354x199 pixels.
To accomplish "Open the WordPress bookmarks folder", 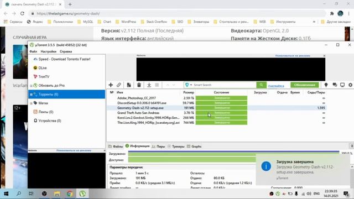I will pyautogui.click(x=126, y=22).
